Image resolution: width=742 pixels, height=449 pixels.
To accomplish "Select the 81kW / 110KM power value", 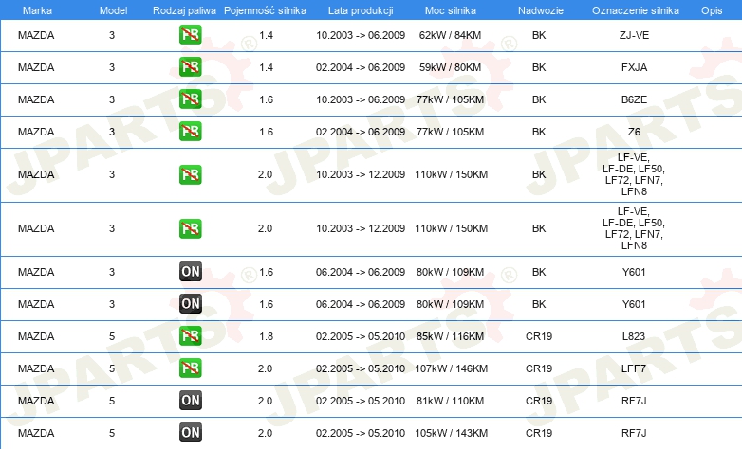I will (x=450, y=401).
